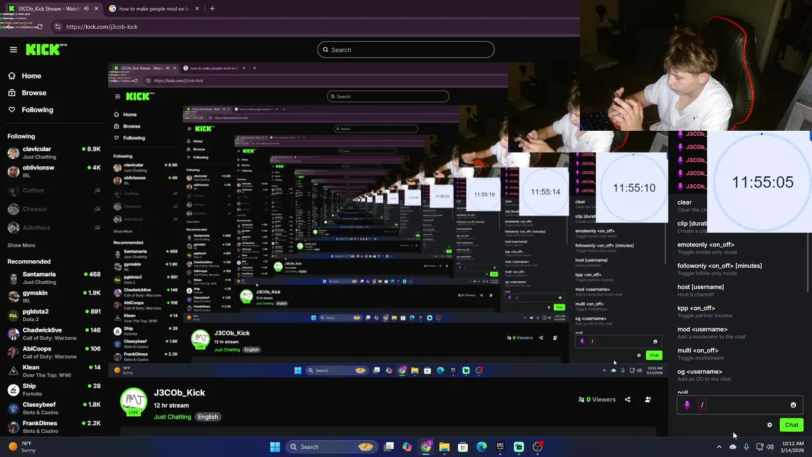
Task: Send message with green Chat button
Action: 792,425
